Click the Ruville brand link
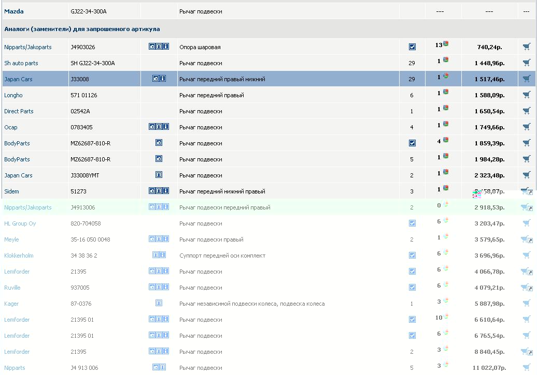Viewport: 537px width, 375px height. 12,288
